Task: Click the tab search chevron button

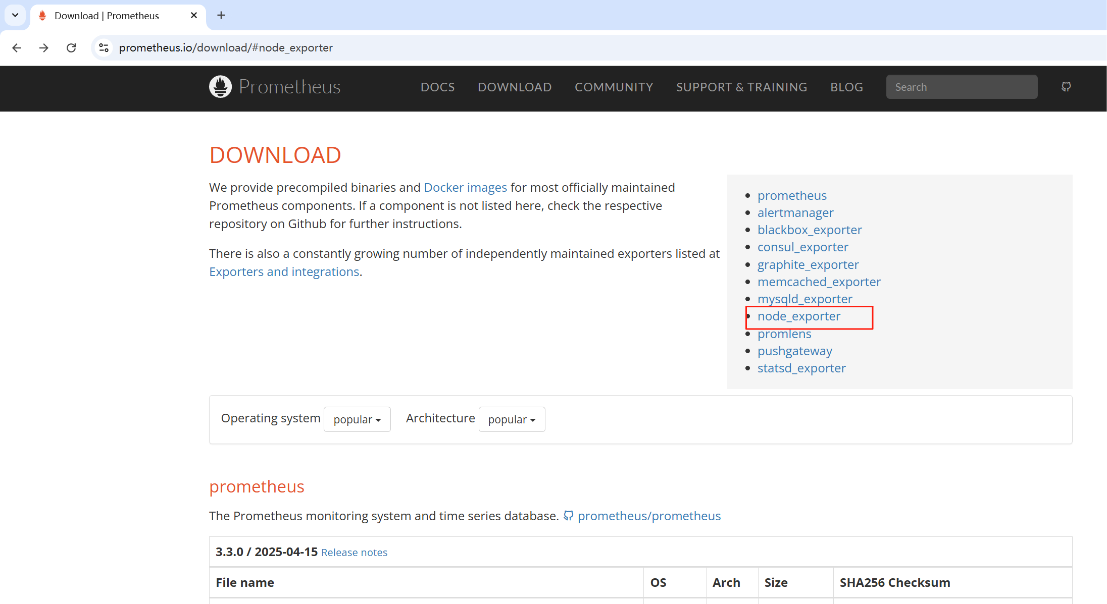Action: [15, 15]
